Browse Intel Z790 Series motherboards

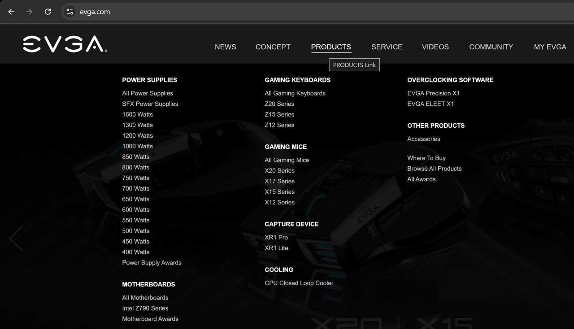(x=145, y=308)
